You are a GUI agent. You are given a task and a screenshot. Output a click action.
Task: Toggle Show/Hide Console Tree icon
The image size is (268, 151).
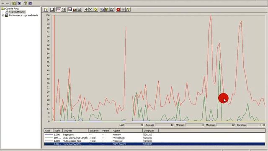click(x=19, y=3)
